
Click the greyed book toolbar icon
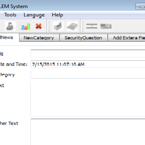[x=72, y=26]
